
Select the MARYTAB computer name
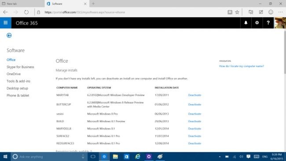(62, 95)
